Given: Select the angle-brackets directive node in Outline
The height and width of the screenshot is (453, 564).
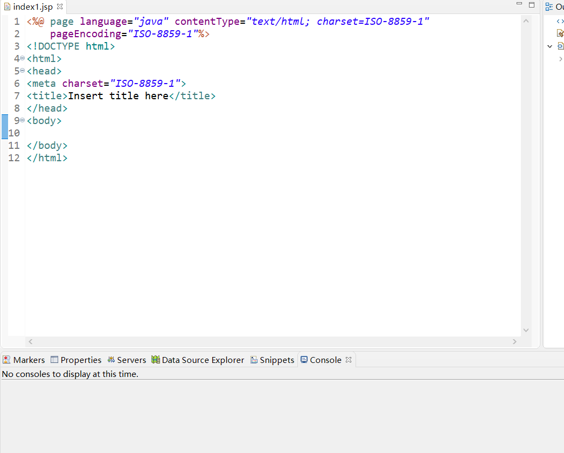Looking at the screenshot, I should point(560,21).
